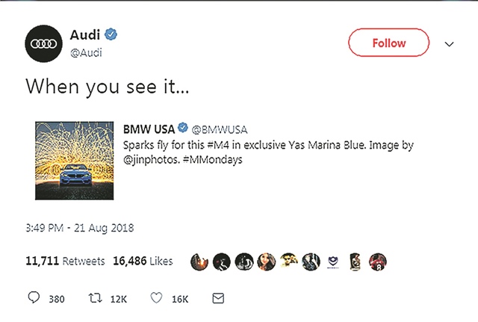478x322 pixels.
Task: Retweet using the retweet arrows icon
Action: tap(97, 298)
